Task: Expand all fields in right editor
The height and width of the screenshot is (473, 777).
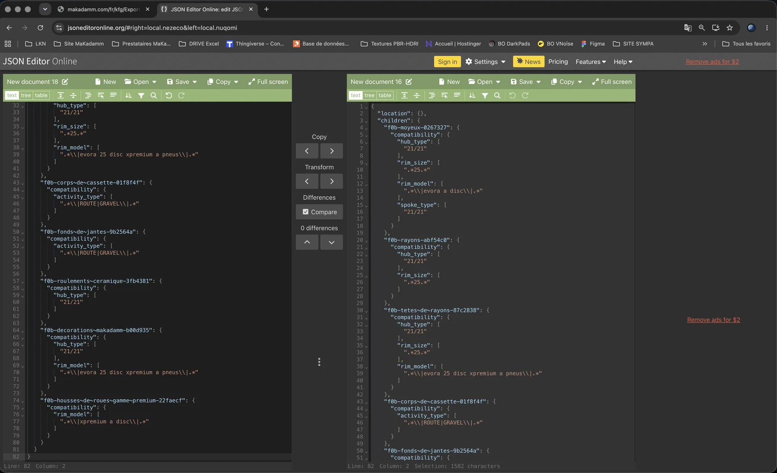Action: pos(404,96)
